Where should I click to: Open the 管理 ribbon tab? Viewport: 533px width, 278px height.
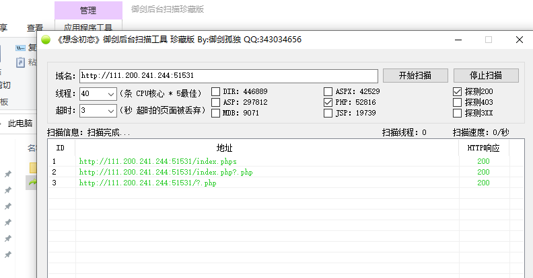87,10
